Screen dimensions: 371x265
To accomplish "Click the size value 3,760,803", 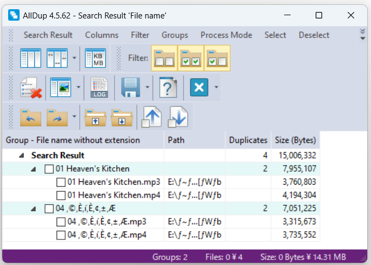I will (x=299, y=182).
